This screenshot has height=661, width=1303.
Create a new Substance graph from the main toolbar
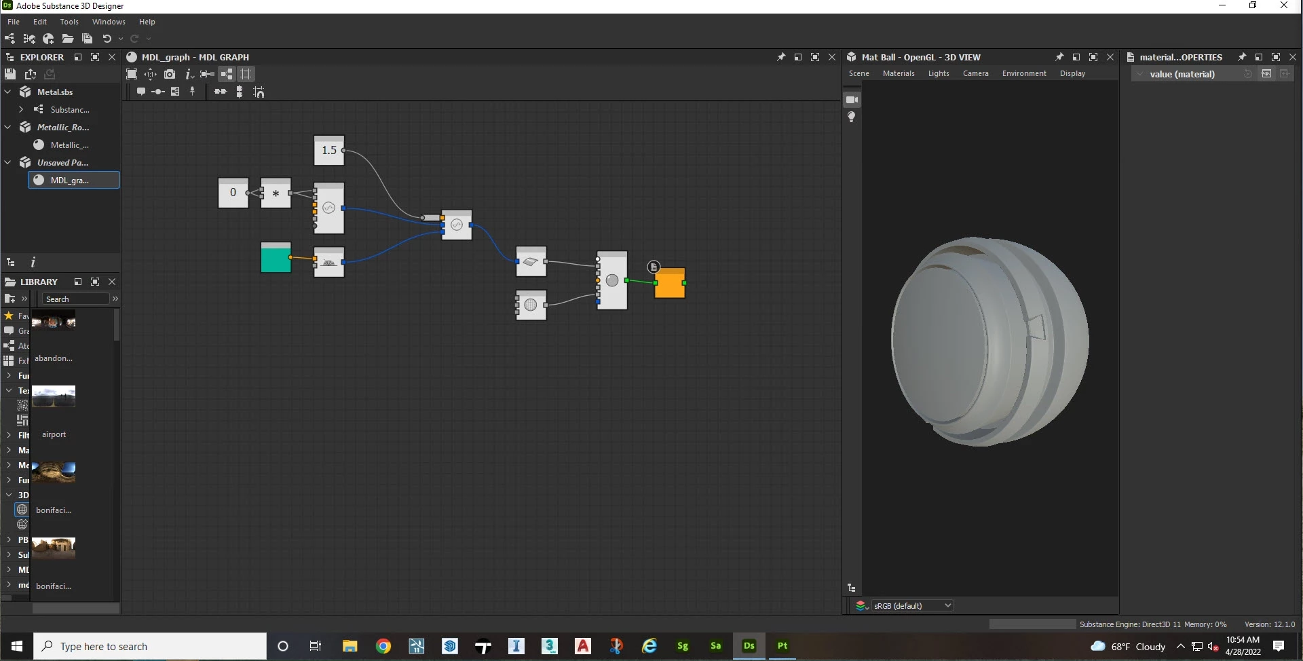10,39
